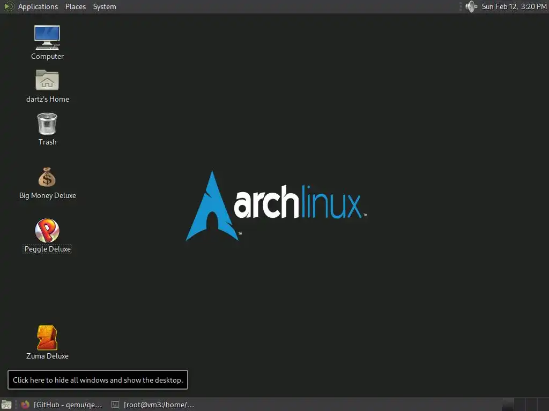Click the volume speaker icon in top panel

(x=471, y=6)
